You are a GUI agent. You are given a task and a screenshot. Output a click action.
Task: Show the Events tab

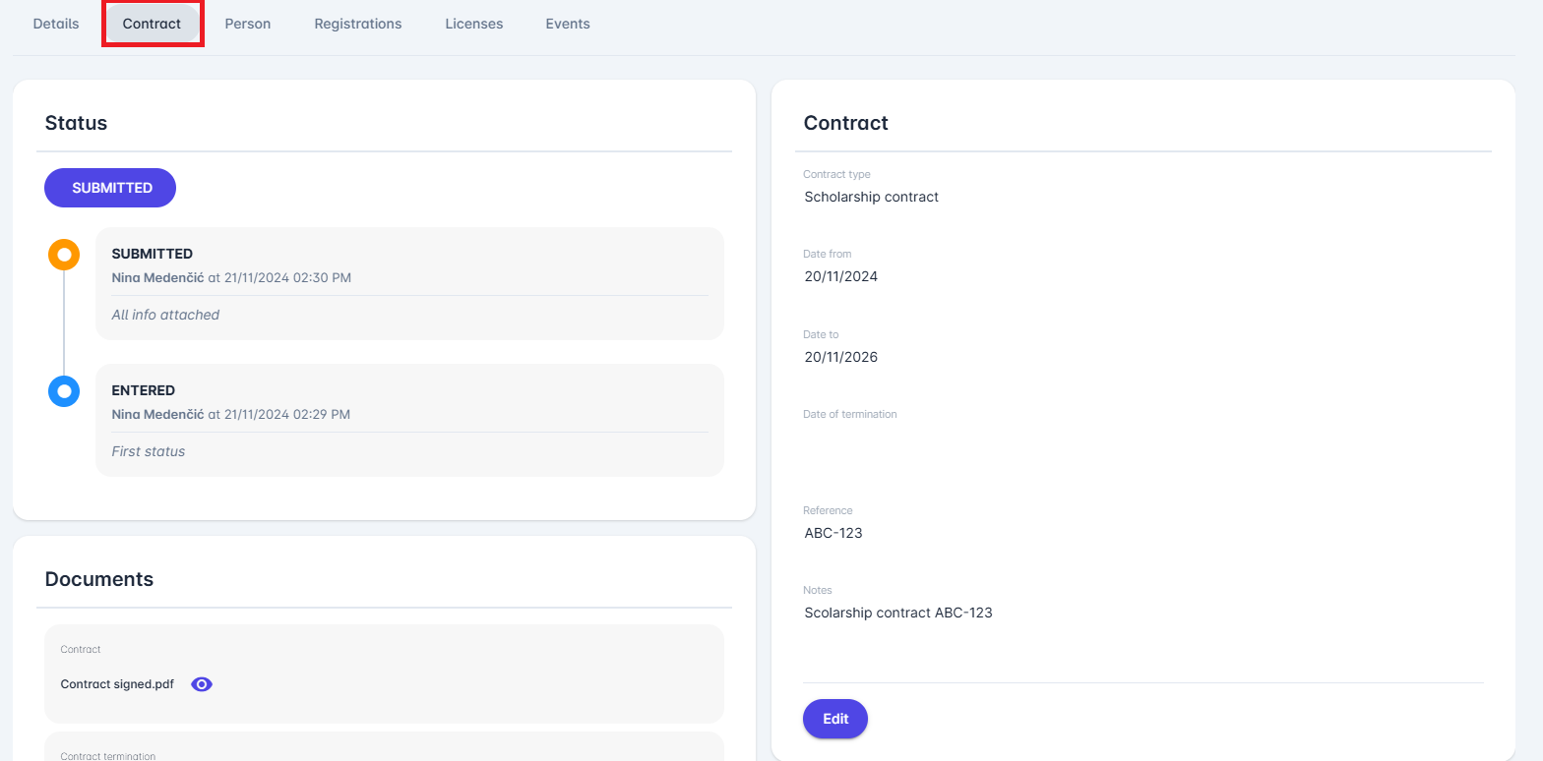568,24
